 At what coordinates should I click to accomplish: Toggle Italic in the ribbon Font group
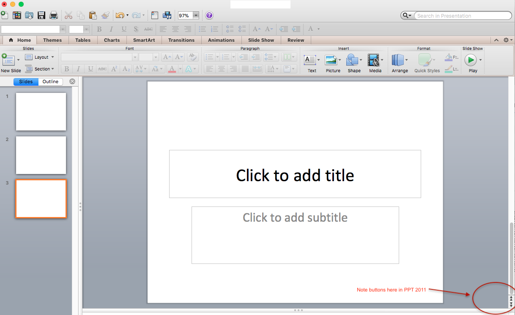point(79,69)
